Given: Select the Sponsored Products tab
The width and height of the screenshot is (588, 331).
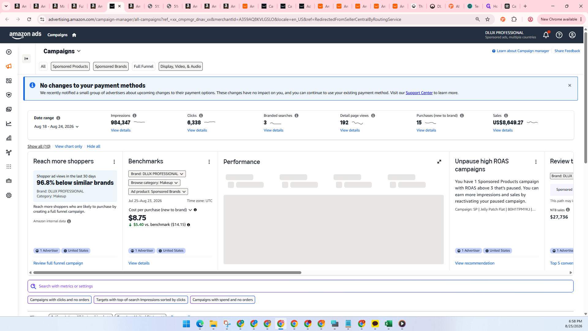Looking at the screenshot, I should click(x=70, y=67).
